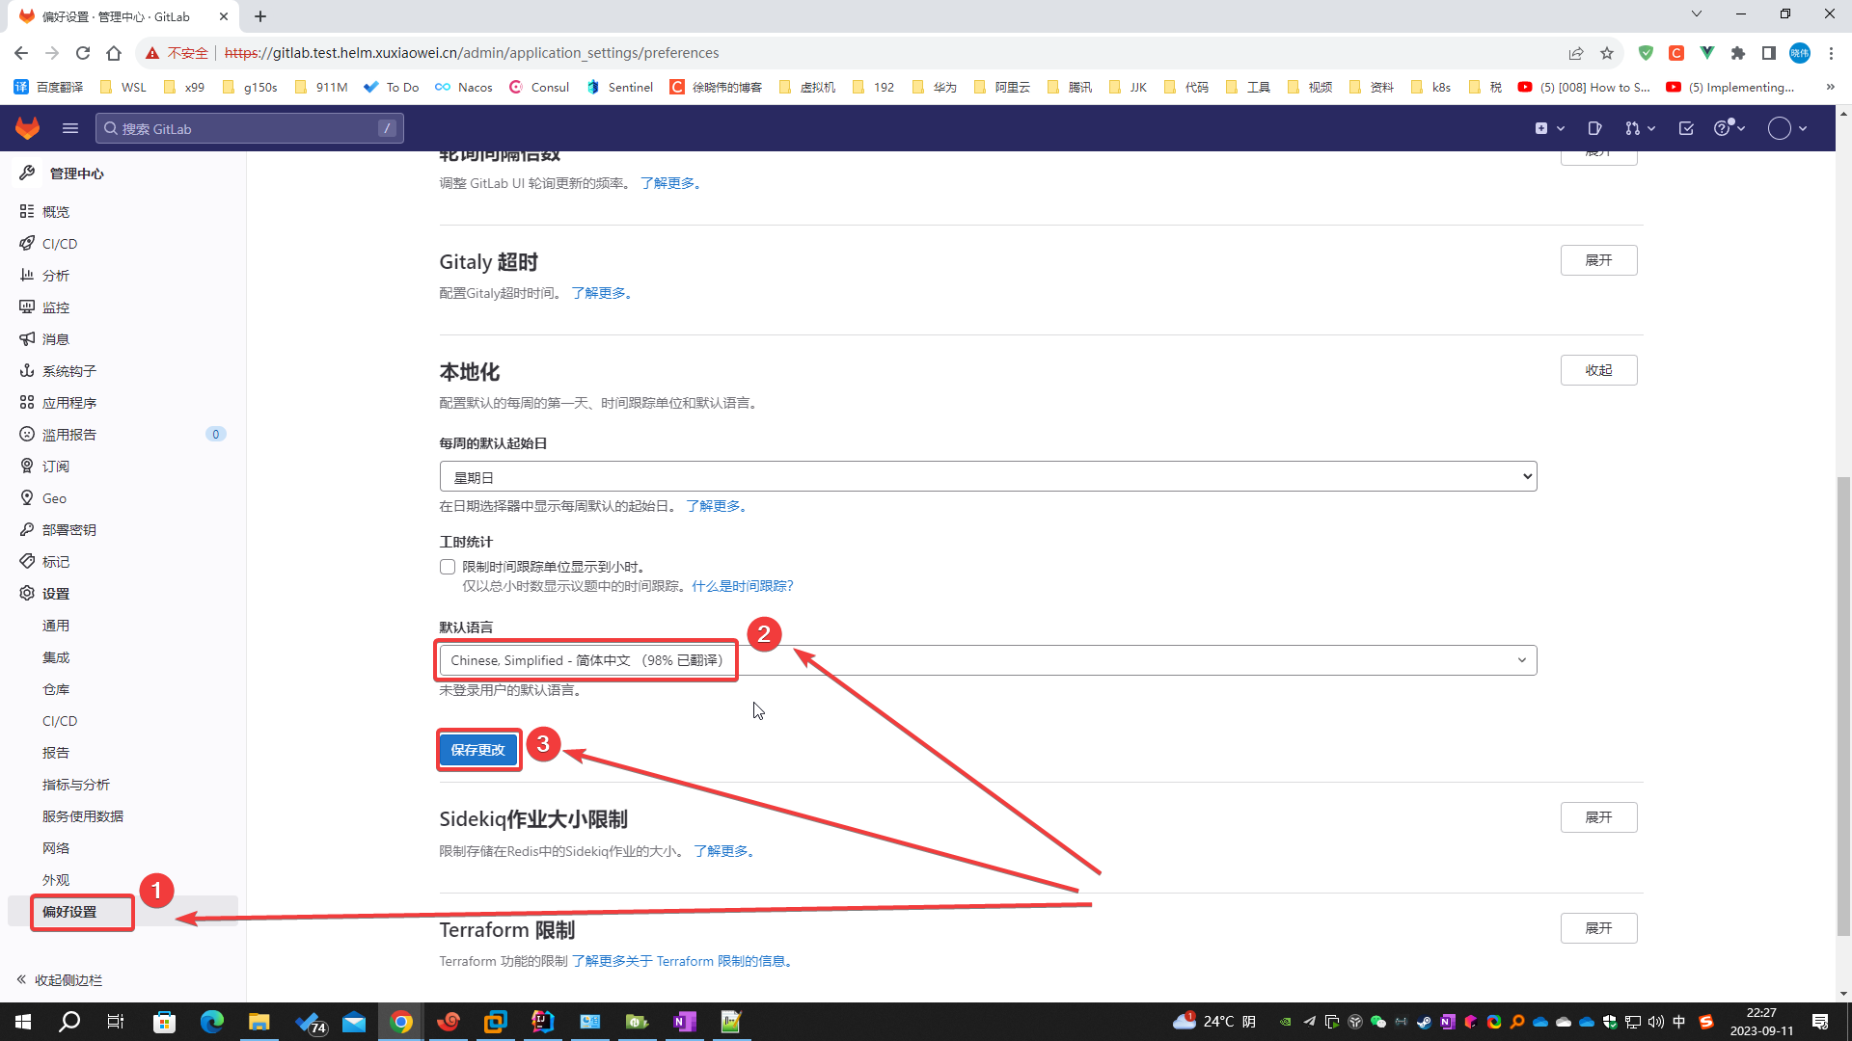Go to 外观 settings in sidebar
1852x1041 pixels.
click(56, 880)
